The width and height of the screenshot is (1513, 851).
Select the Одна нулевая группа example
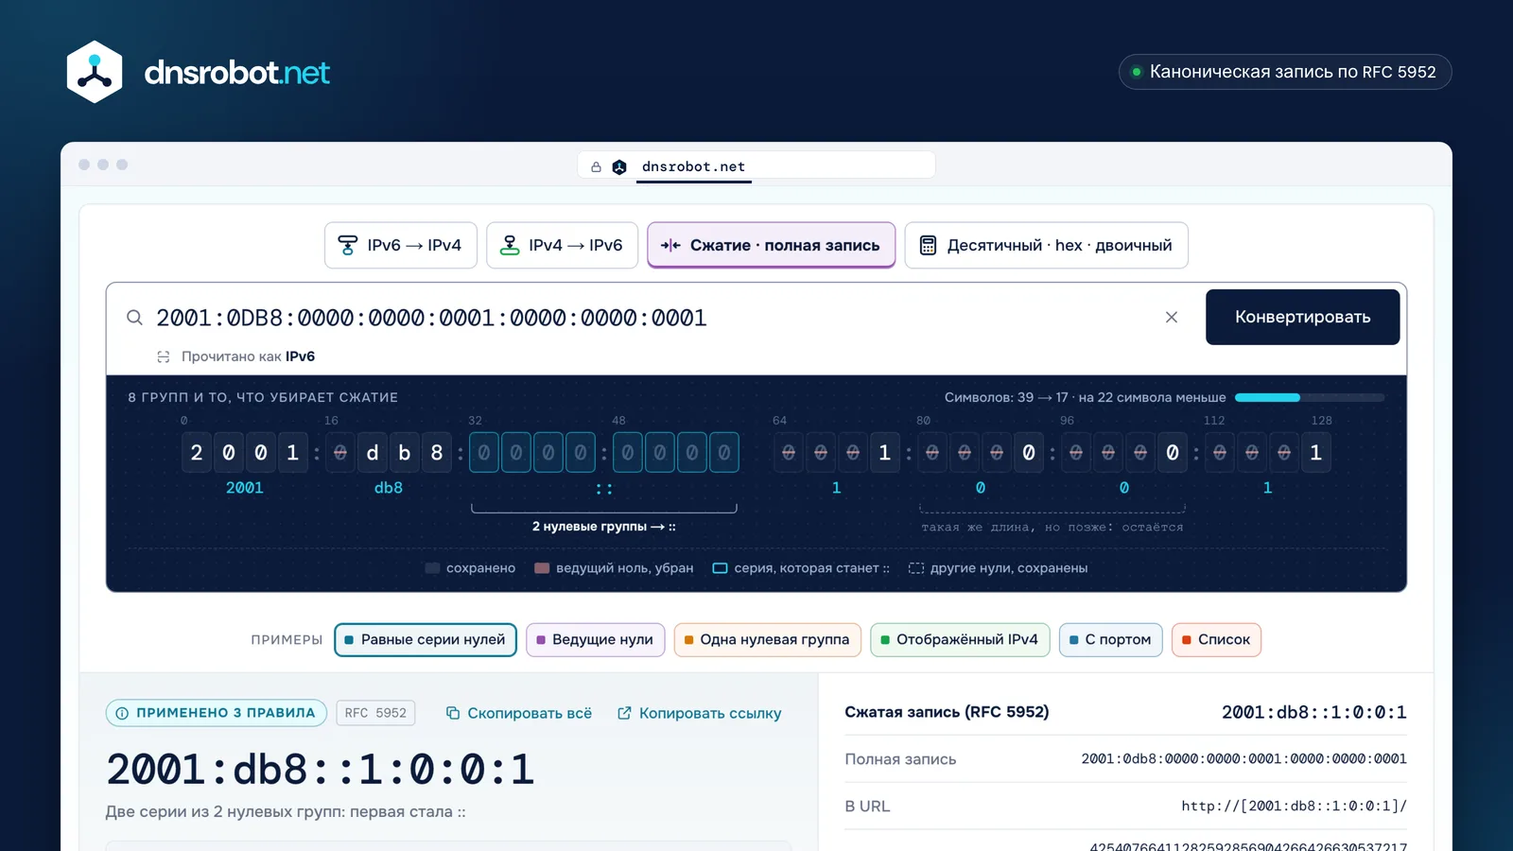click(767, 640)
